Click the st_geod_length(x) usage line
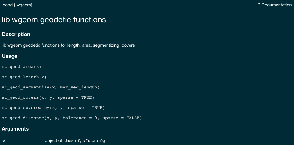 (24, 77)
